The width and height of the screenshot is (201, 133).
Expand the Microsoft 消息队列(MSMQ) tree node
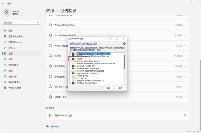[x=71, y=71]
